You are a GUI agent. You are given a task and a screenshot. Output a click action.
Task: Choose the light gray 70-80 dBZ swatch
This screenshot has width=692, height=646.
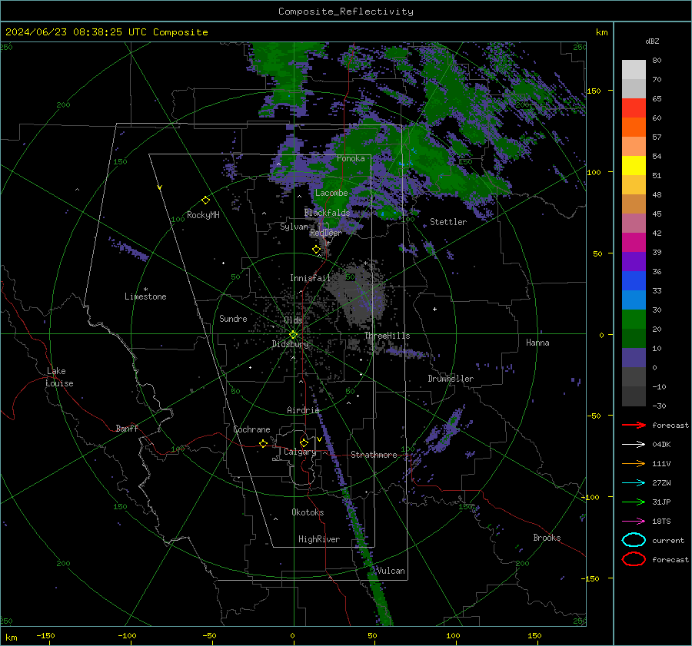tap(634, 69)
